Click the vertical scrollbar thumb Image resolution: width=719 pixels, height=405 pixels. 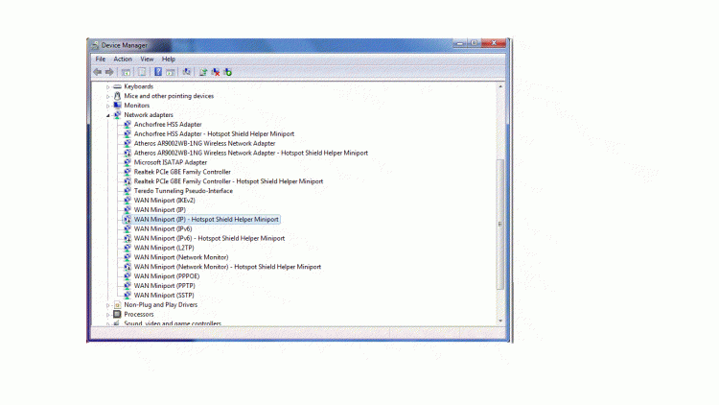coord(500,224)
